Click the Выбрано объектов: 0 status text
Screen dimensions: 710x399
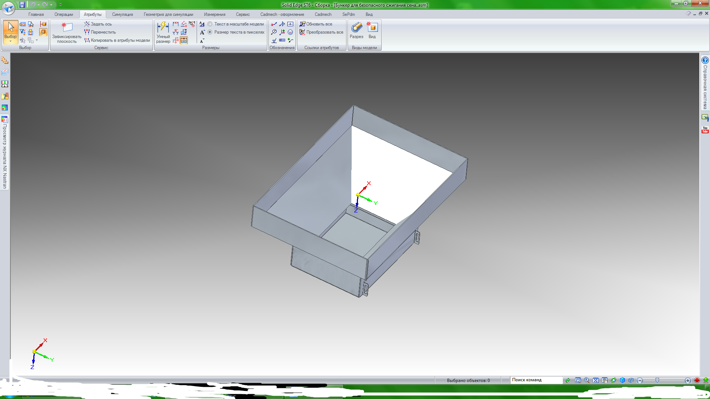click(x=468, y=381)
